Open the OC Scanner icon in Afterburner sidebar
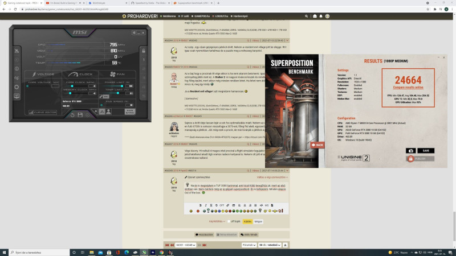This screenshot has width=456, height=256. click(17, 78)
